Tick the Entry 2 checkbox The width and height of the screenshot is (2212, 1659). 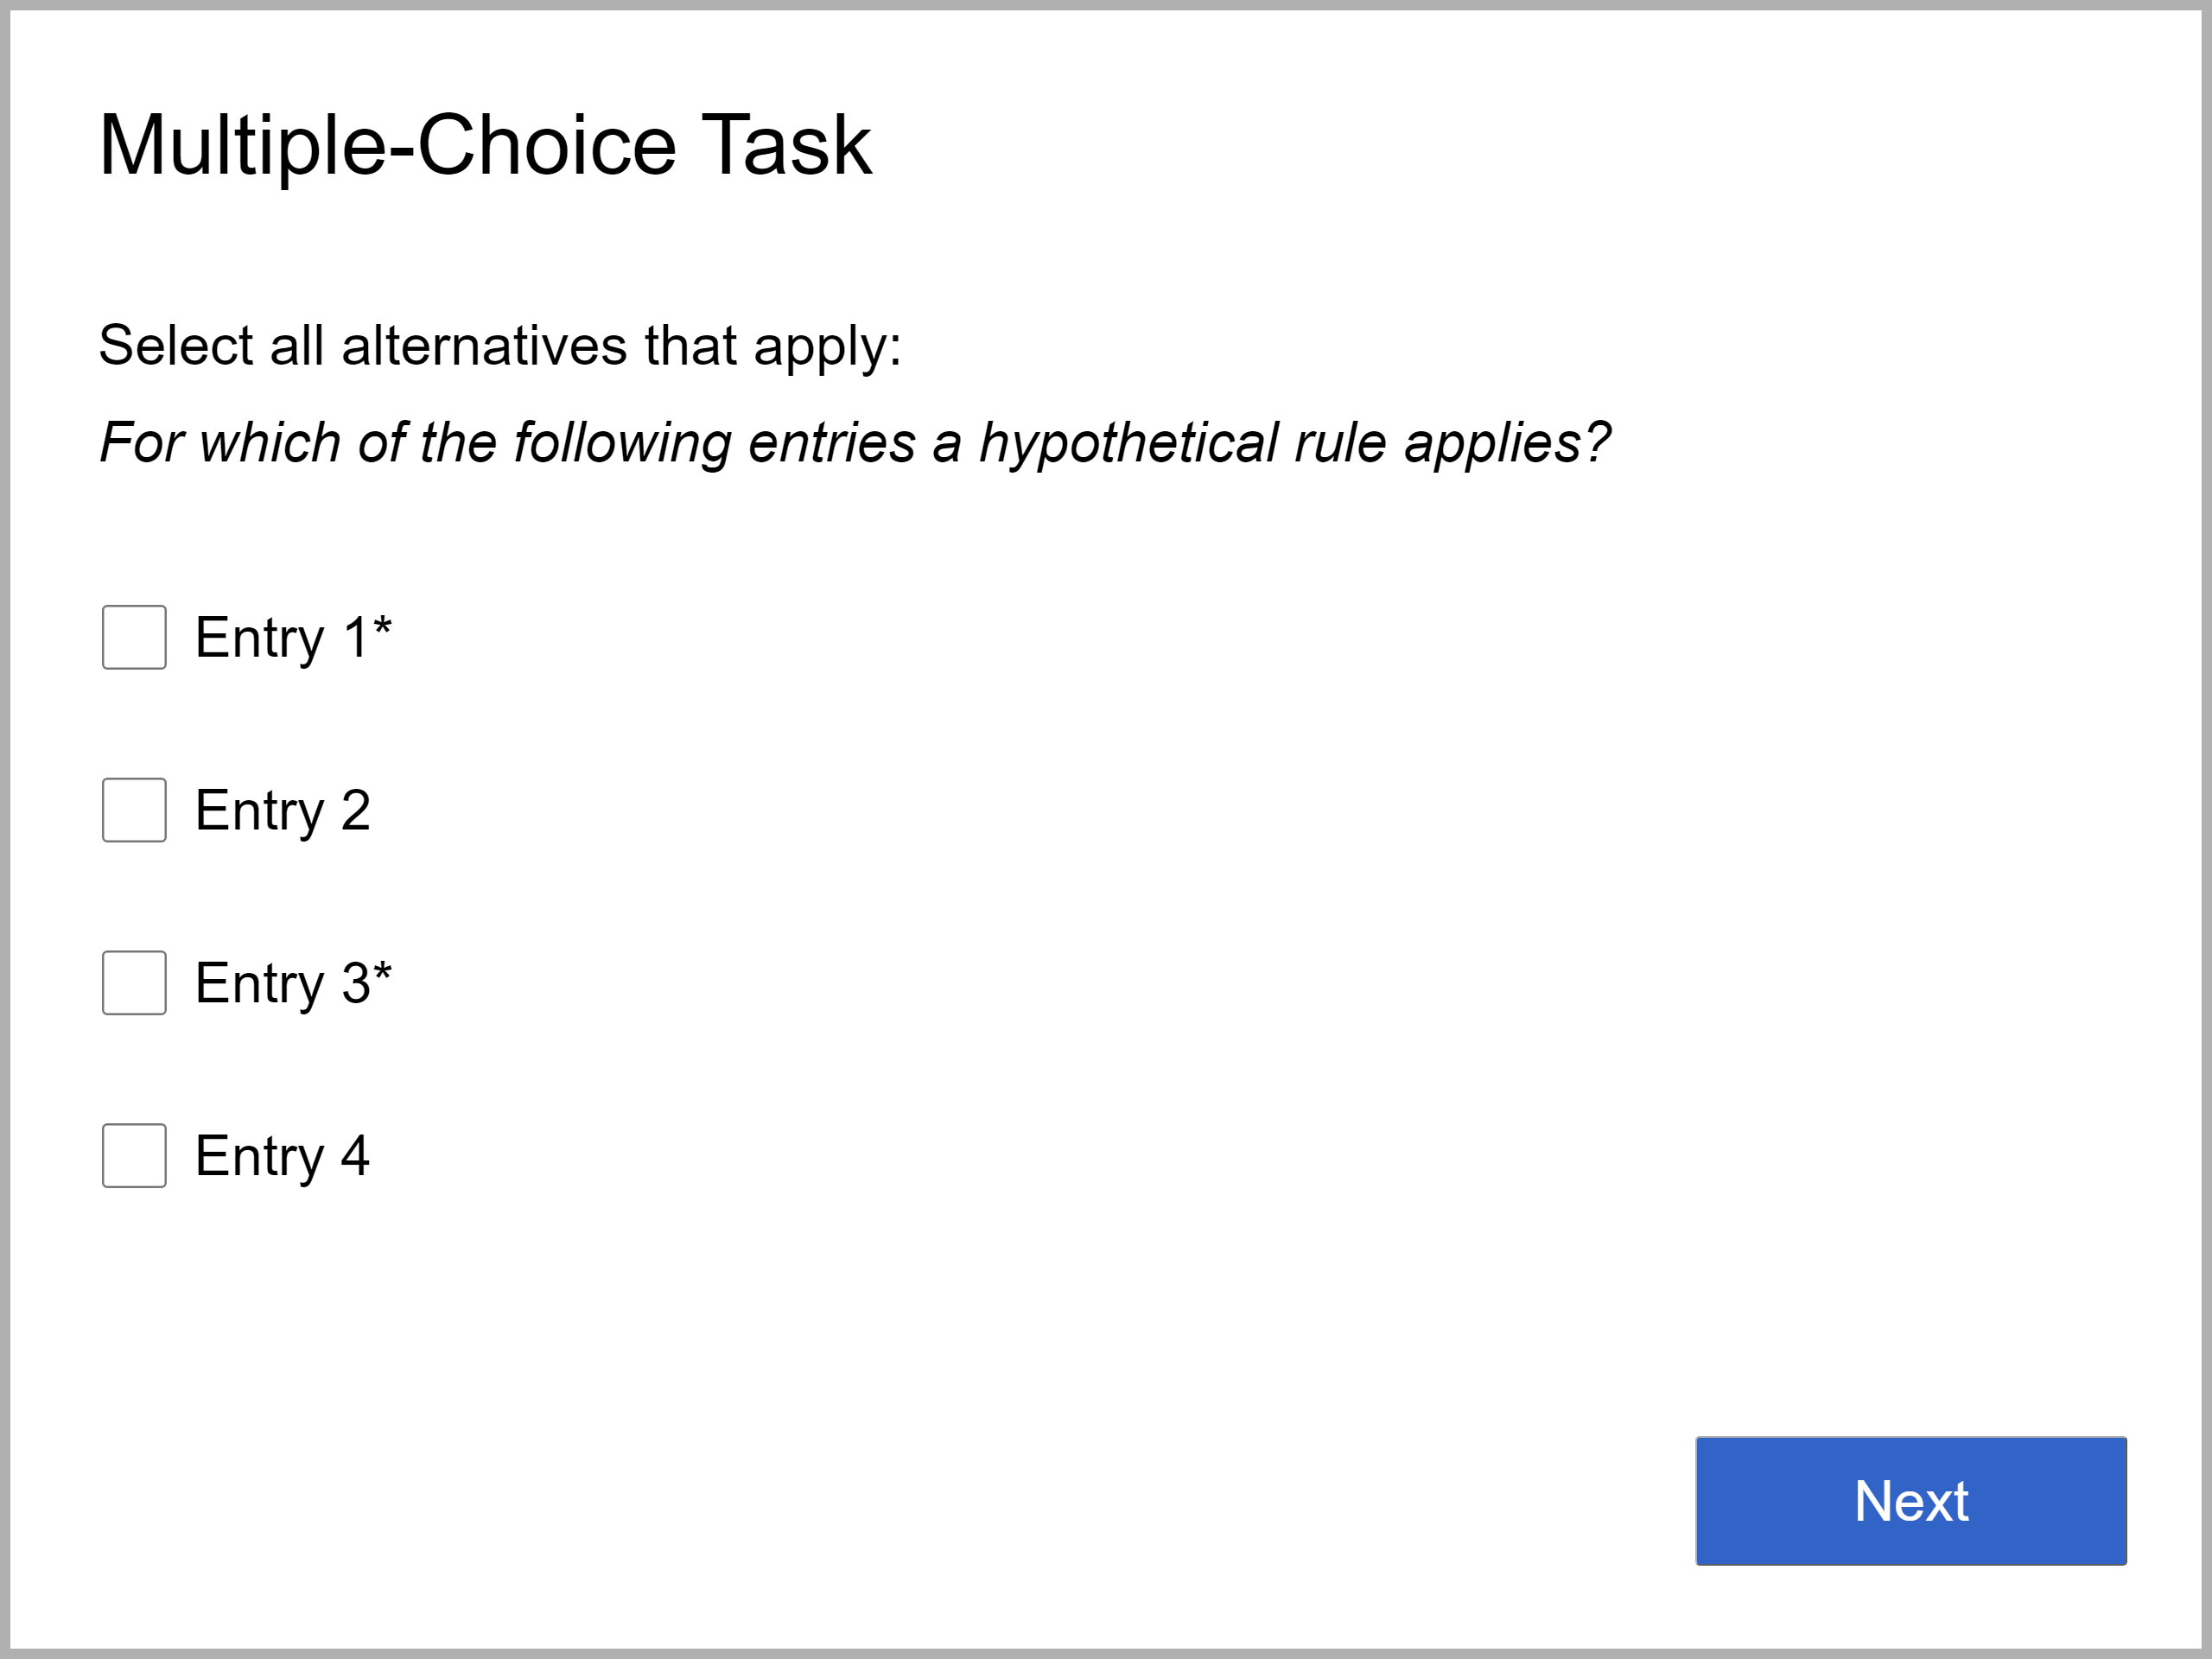click(134, 810)
